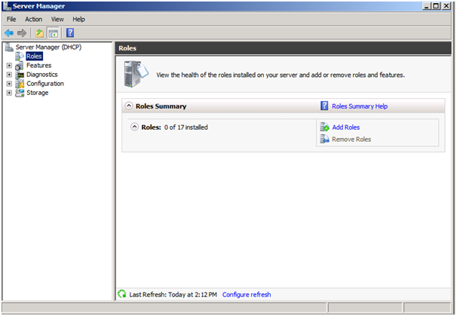Click the Server Manager root node icon
Image resolution: width=457 pixels, height=316 pixels.
[x=9, y=47]
